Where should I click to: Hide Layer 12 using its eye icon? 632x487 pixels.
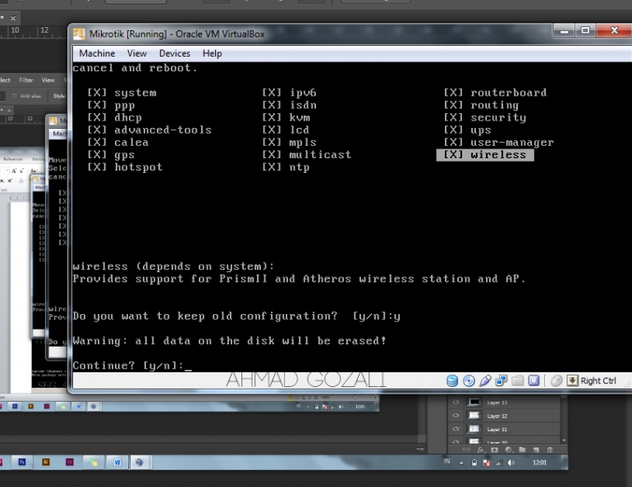coord(455,416)
